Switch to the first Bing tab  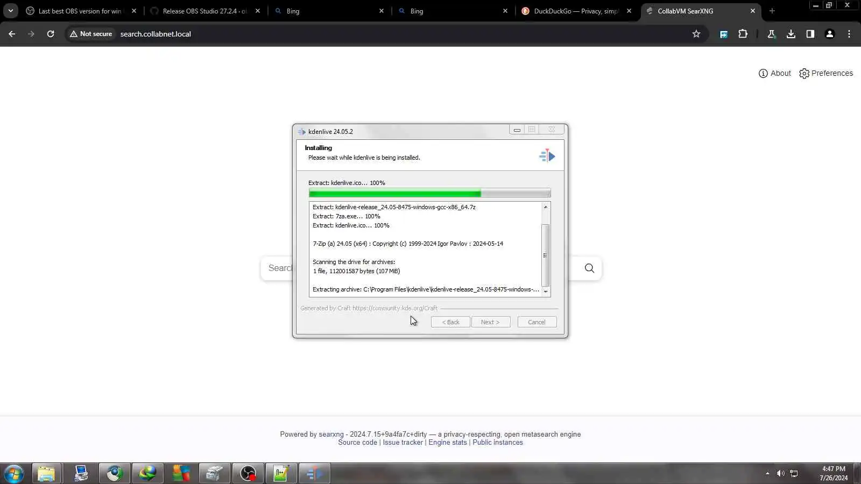[x=329, y=11]
